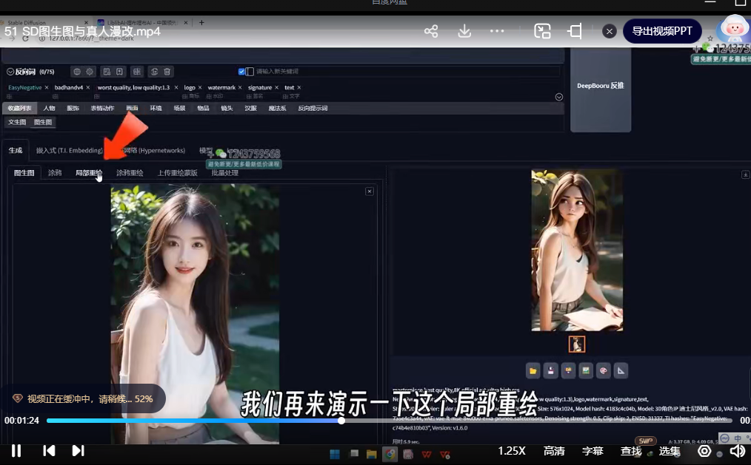The image size is (751, 465).
Task: Click the DeepBooru 反推 button
Action: click(601, 86)
